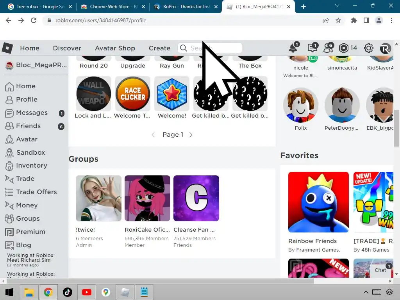Open the Working at Roblox: Meet Richard Sim post
400x300 pixels.
(30, 258)
